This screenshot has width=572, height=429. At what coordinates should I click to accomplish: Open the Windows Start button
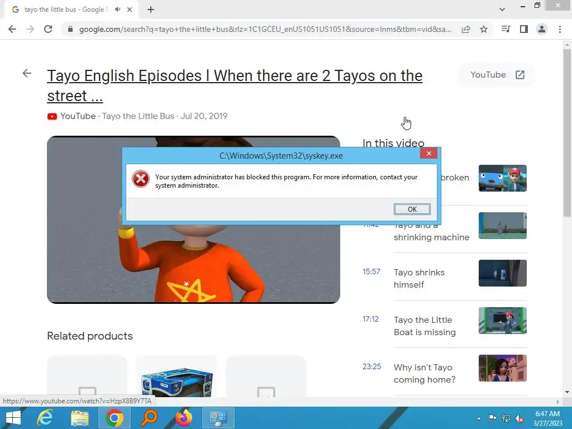[x=13, y=418]
